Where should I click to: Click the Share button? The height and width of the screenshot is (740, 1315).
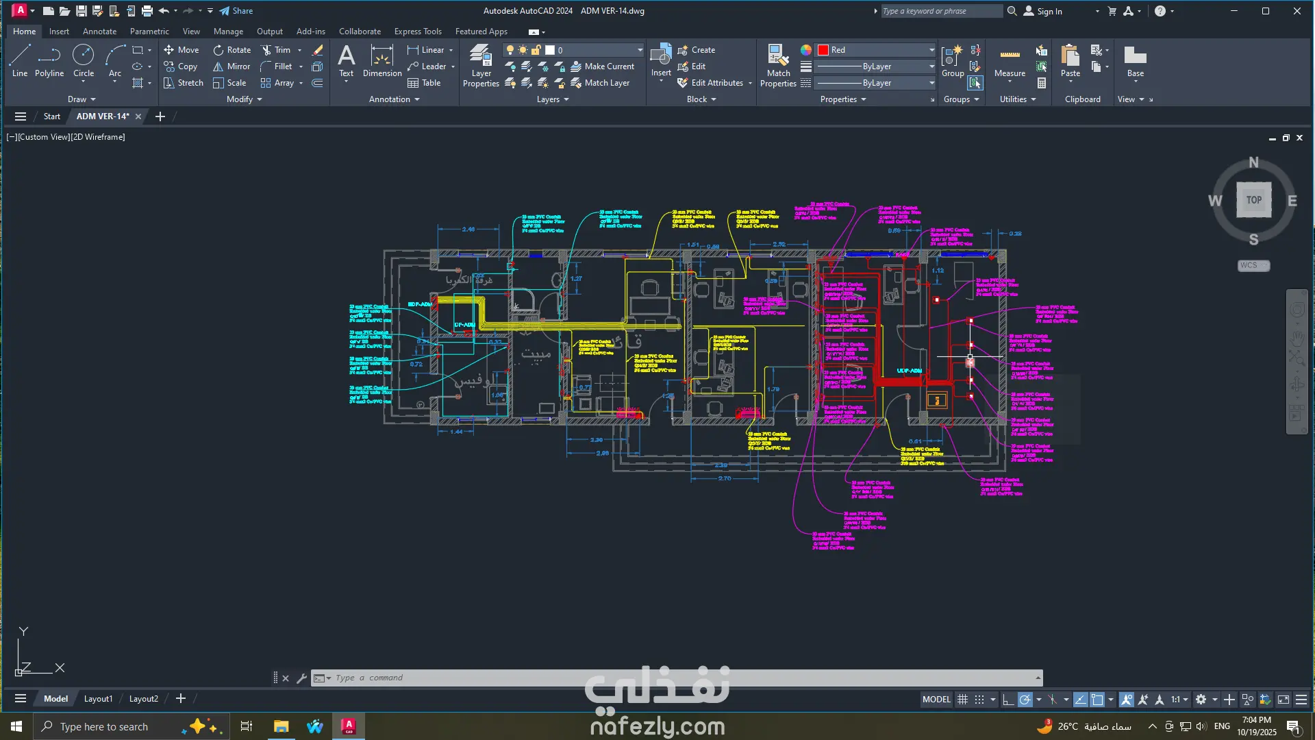(236, 11)
